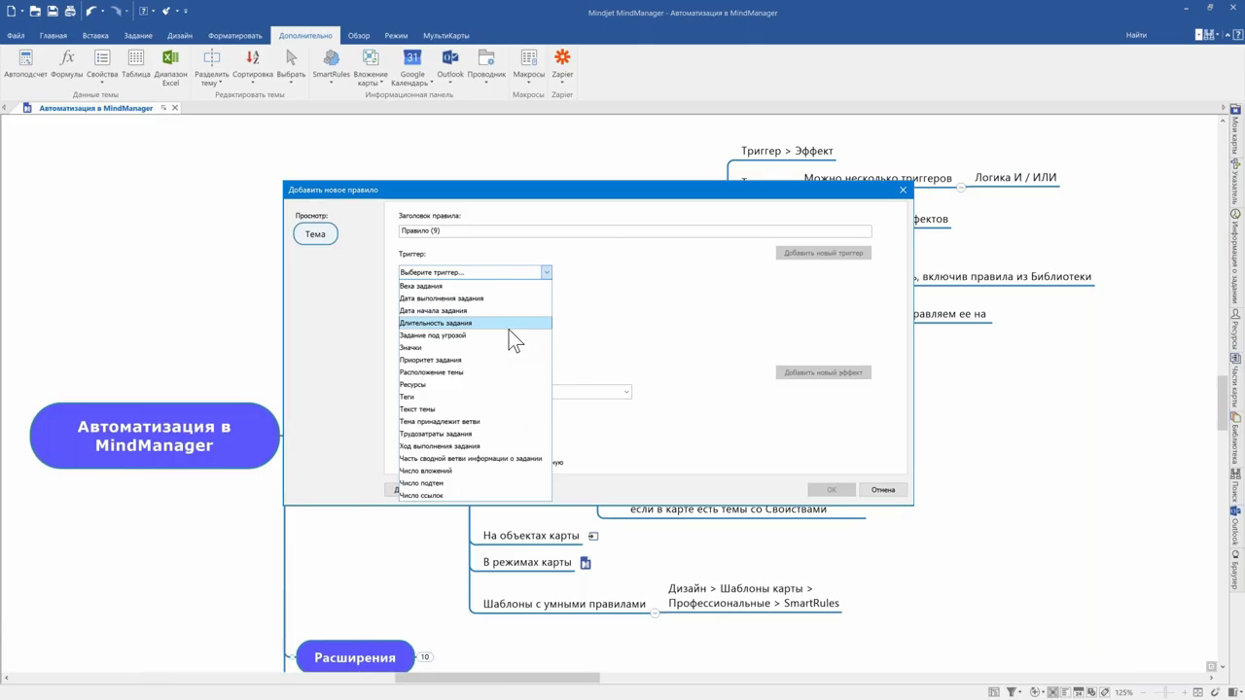Select Длительность задания in trigger list

pos(475,323)
